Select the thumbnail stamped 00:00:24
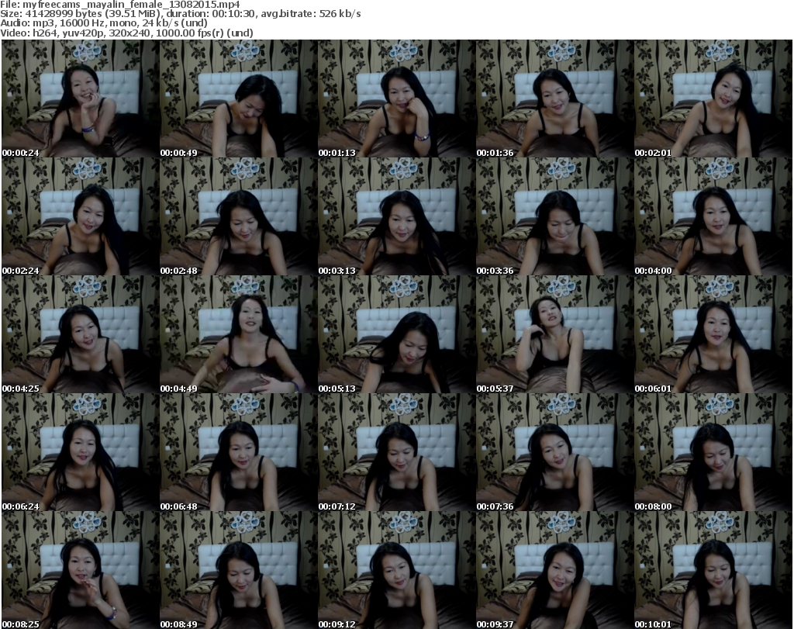 81,98
